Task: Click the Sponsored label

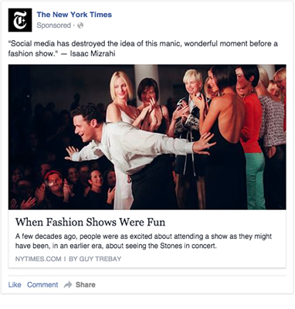Action: pos(53,25)
